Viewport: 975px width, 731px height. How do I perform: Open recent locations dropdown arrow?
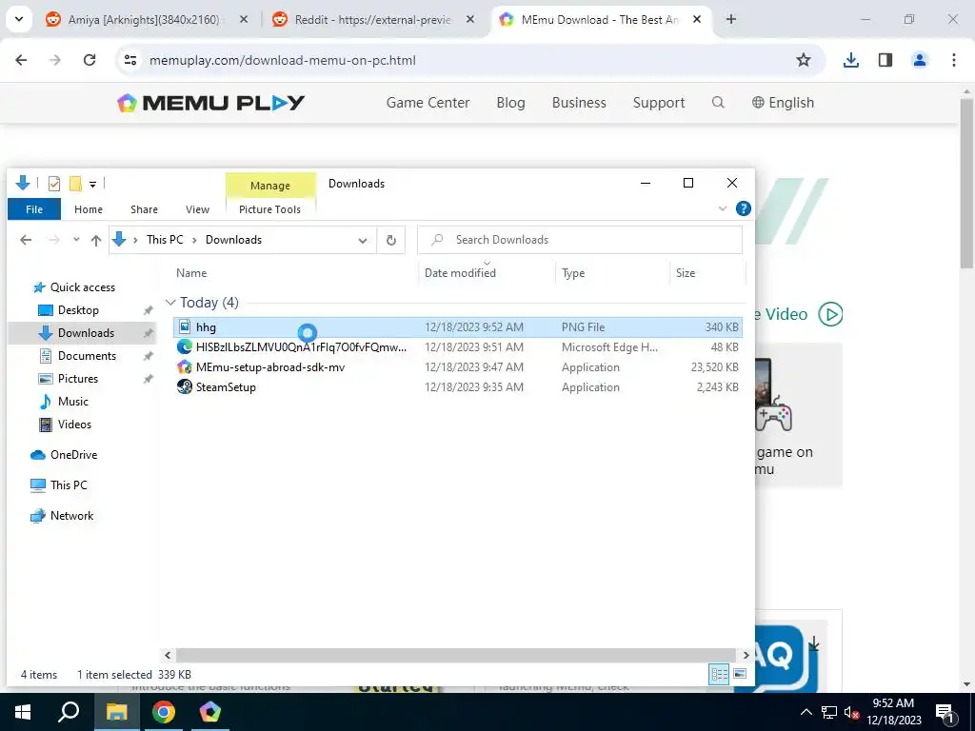[76, 240]
